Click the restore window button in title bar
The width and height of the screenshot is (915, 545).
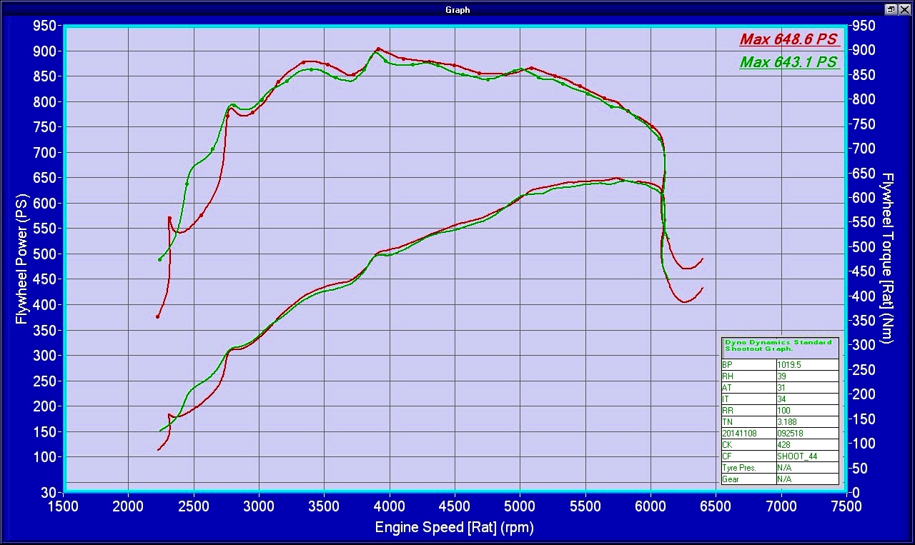tap(891, 9)
